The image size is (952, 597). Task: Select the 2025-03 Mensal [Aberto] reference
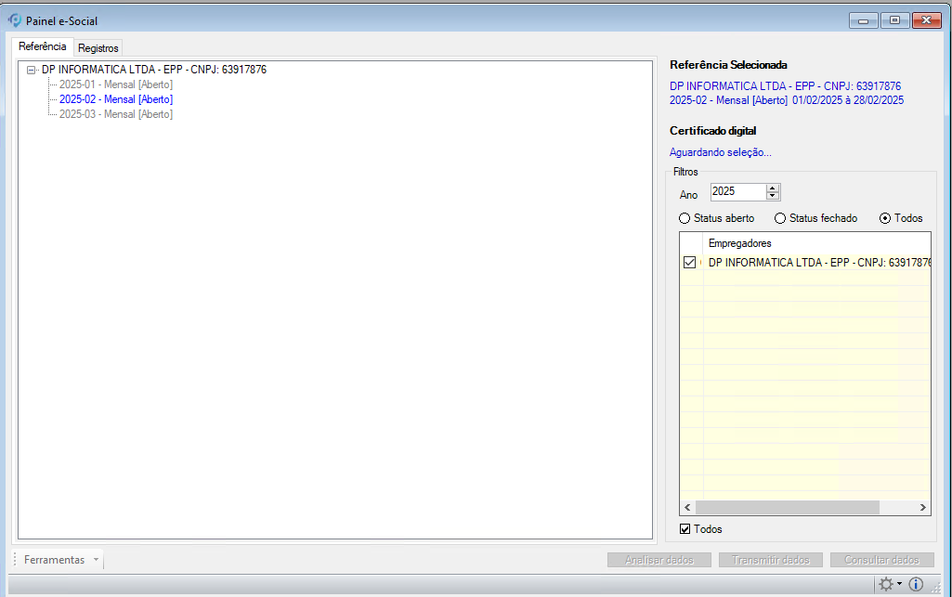(116, 114)
